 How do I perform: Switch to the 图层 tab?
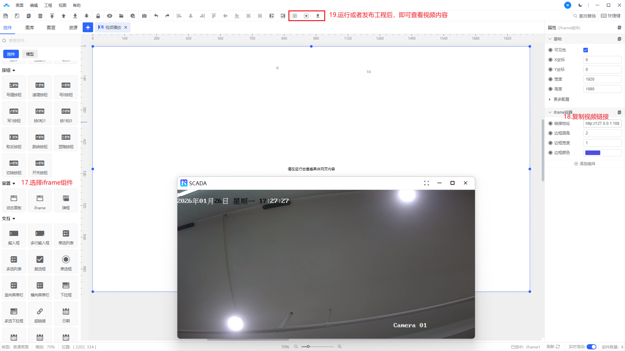point(51,28)
